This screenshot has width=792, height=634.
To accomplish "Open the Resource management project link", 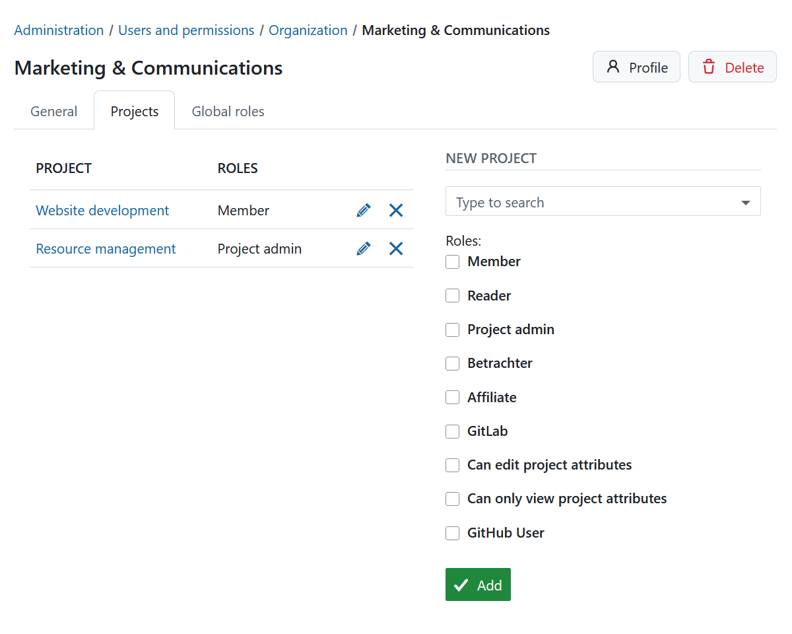I will pos(106,248).
